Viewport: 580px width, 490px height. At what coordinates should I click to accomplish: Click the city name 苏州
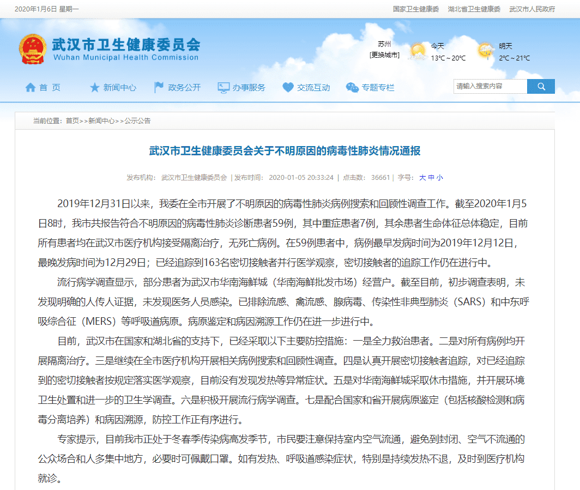tap(384, 44)
